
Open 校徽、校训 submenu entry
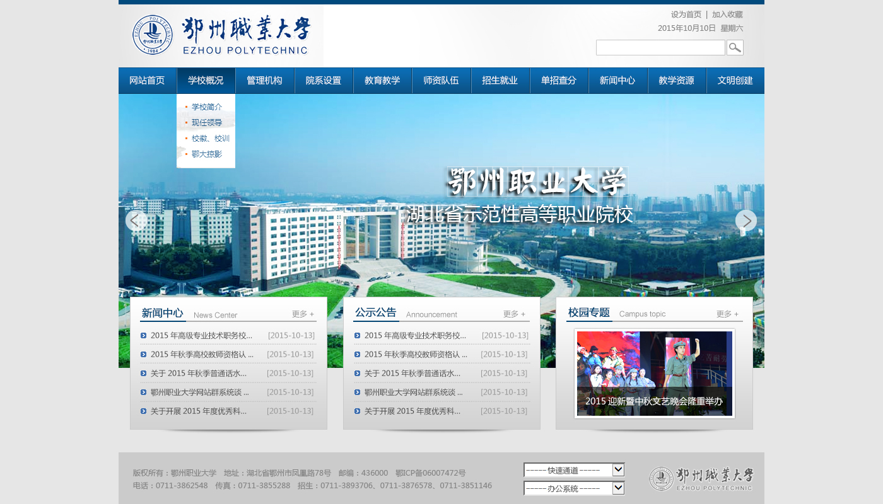click(x=210, y=139)
